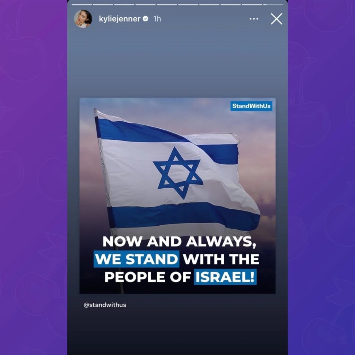355x355 pixels.
Task: Click the PEOPLE OF text
Action: pyautogui.click(x=148, y=277)
